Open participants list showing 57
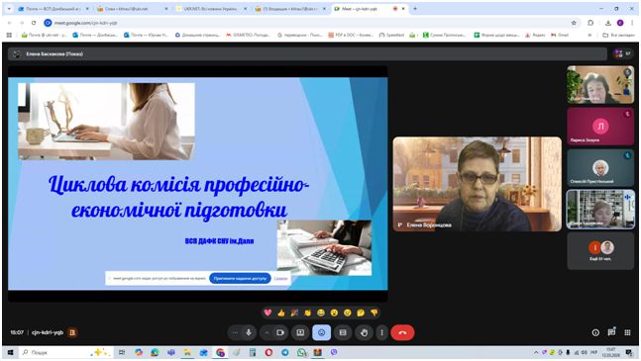 [622, 53]
